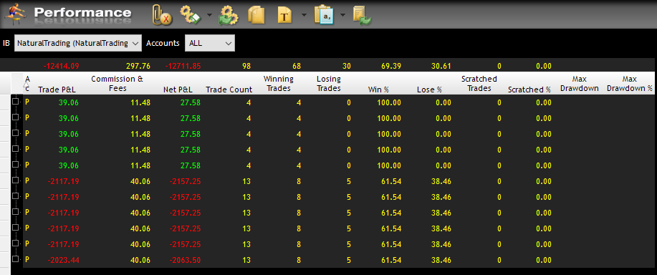657x275 pixels.
Task: Click the document with letter T icon
Action: (x=285, y=15)
